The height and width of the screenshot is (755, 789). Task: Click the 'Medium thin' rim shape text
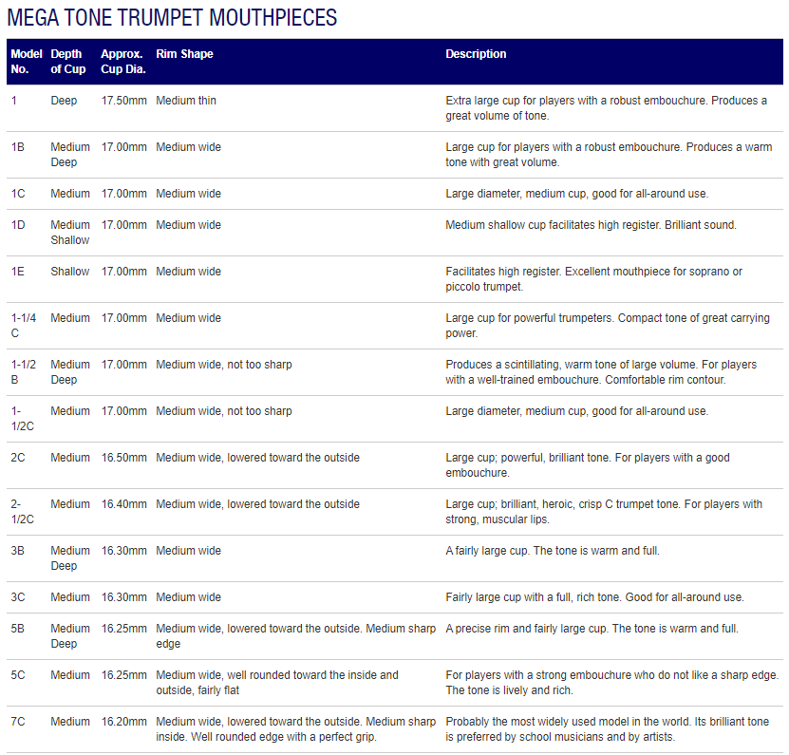pos(186,101)
